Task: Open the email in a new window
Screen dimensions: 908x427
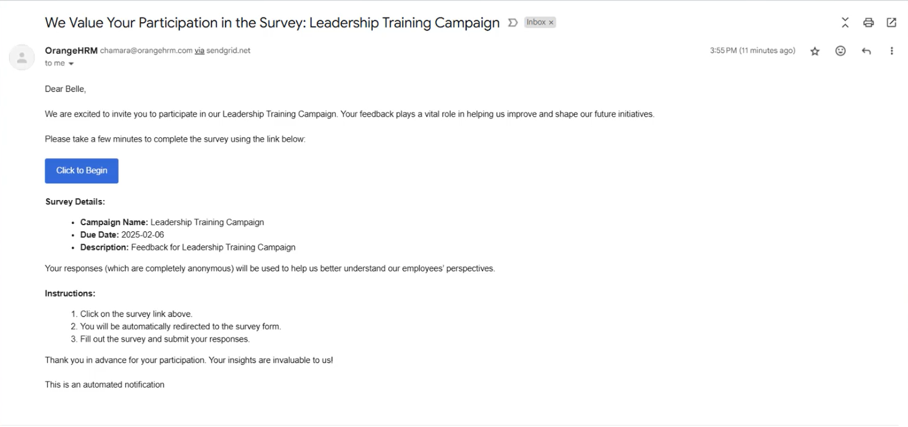Action: click(x=891, y=23)
